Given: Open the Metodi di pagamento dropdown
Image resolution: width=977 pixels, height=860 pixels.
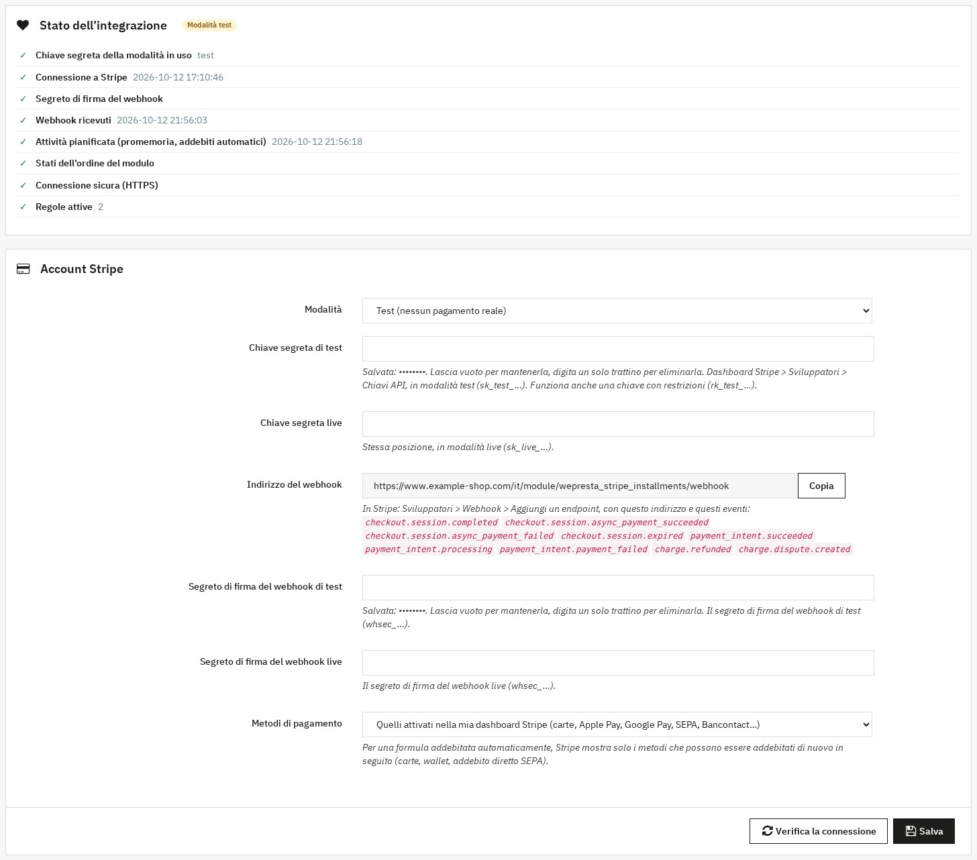Looking at the screenshot, I should click(617, 724).
